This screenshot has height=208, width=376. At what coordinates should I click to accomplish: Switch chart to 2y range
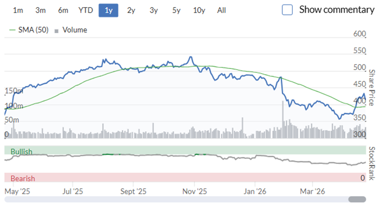[131, 10]
